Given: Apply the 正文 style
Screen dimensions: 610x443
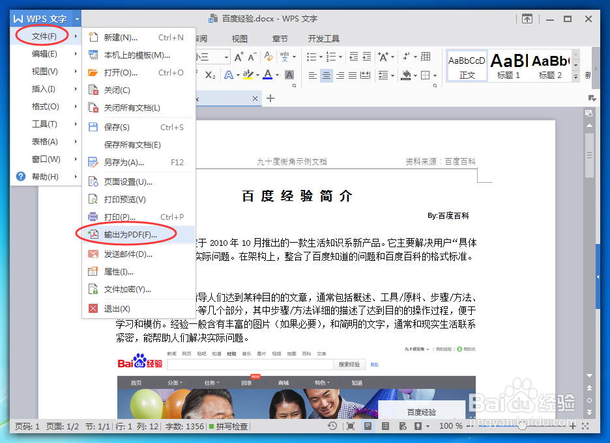Looking at the screenshot, I should [x=467, y=66].
